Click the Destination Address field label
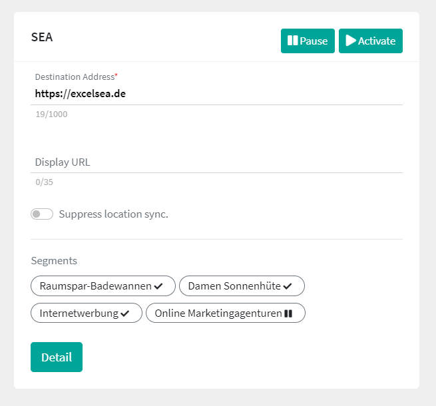 point(75,77)
